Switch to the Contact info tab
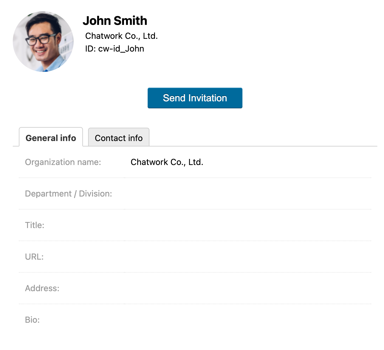 click(119, 138)
